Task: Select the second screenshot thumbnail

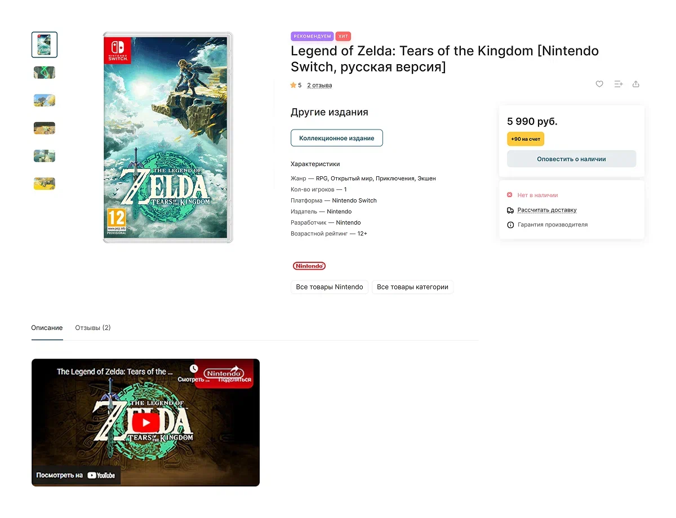Action: pos(45,73)
